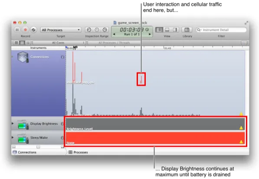
Task: Expand the Display Brightness row
Action: tap(13, 123)
